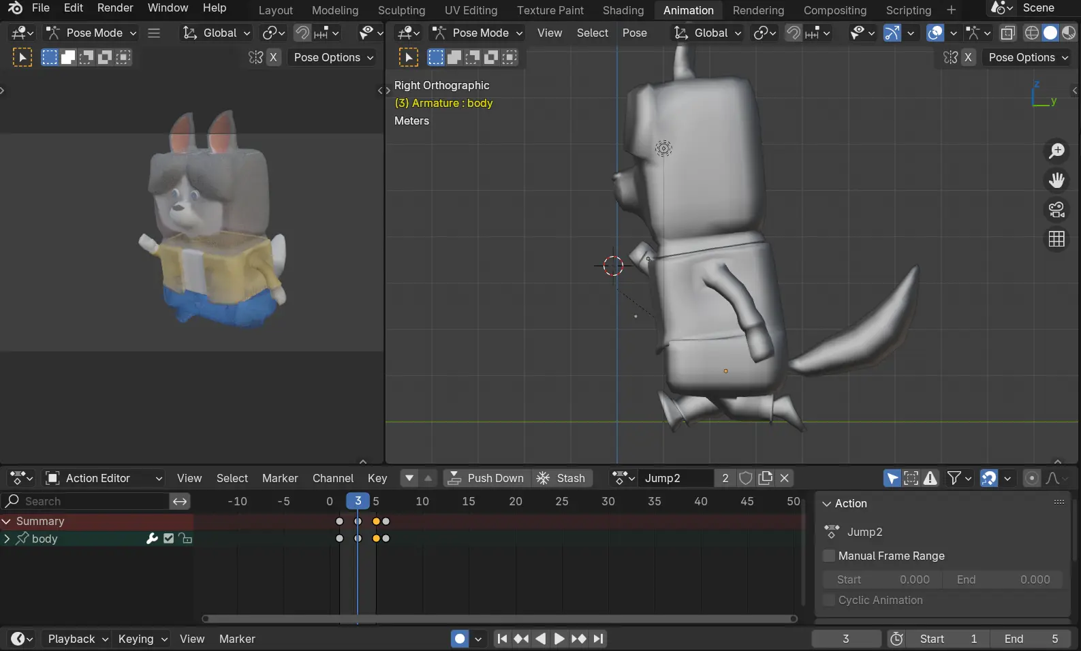This screenshot has height=651, width=1081.
Task: Unlink the Jump2 action with X
Action: [785, 478]
